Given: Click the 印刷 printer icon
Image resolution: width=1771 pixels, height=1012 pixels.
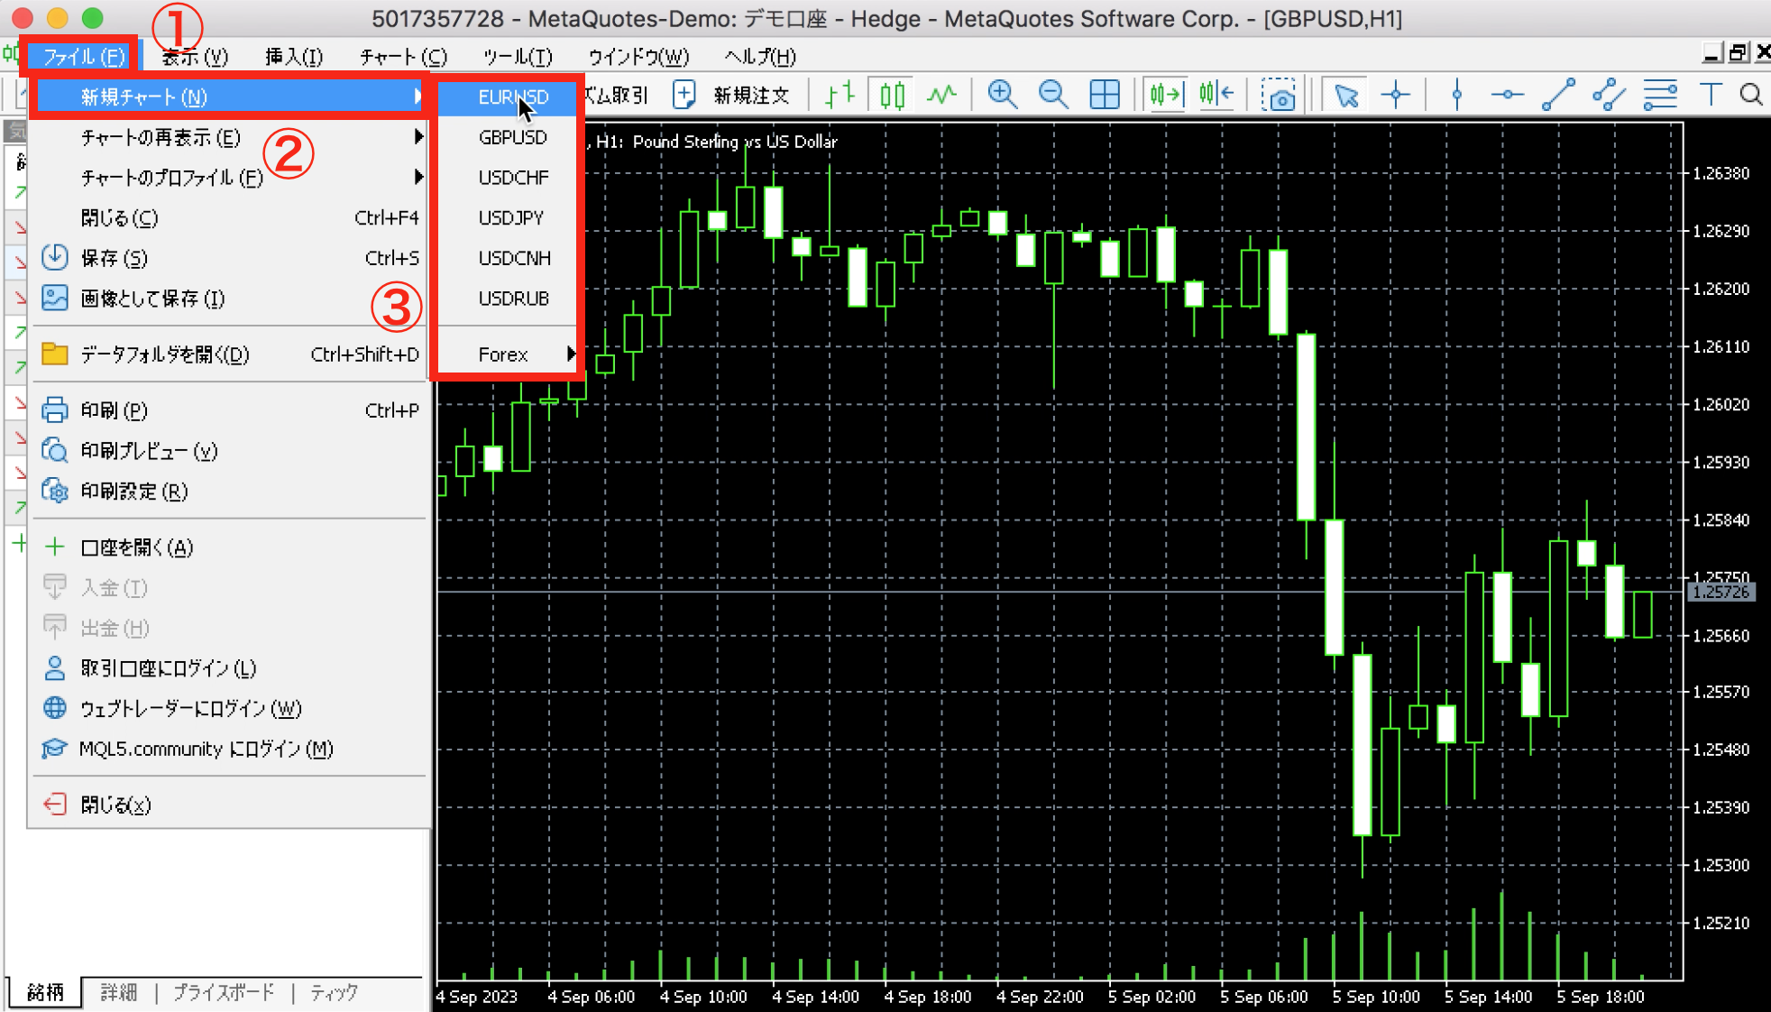Looking at the screenshot, I should pyautogui.click(x=55, y=409).
